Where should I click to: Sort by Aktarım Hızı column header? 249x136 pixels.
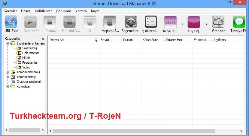pyautogui.click(x=178, y=40)
